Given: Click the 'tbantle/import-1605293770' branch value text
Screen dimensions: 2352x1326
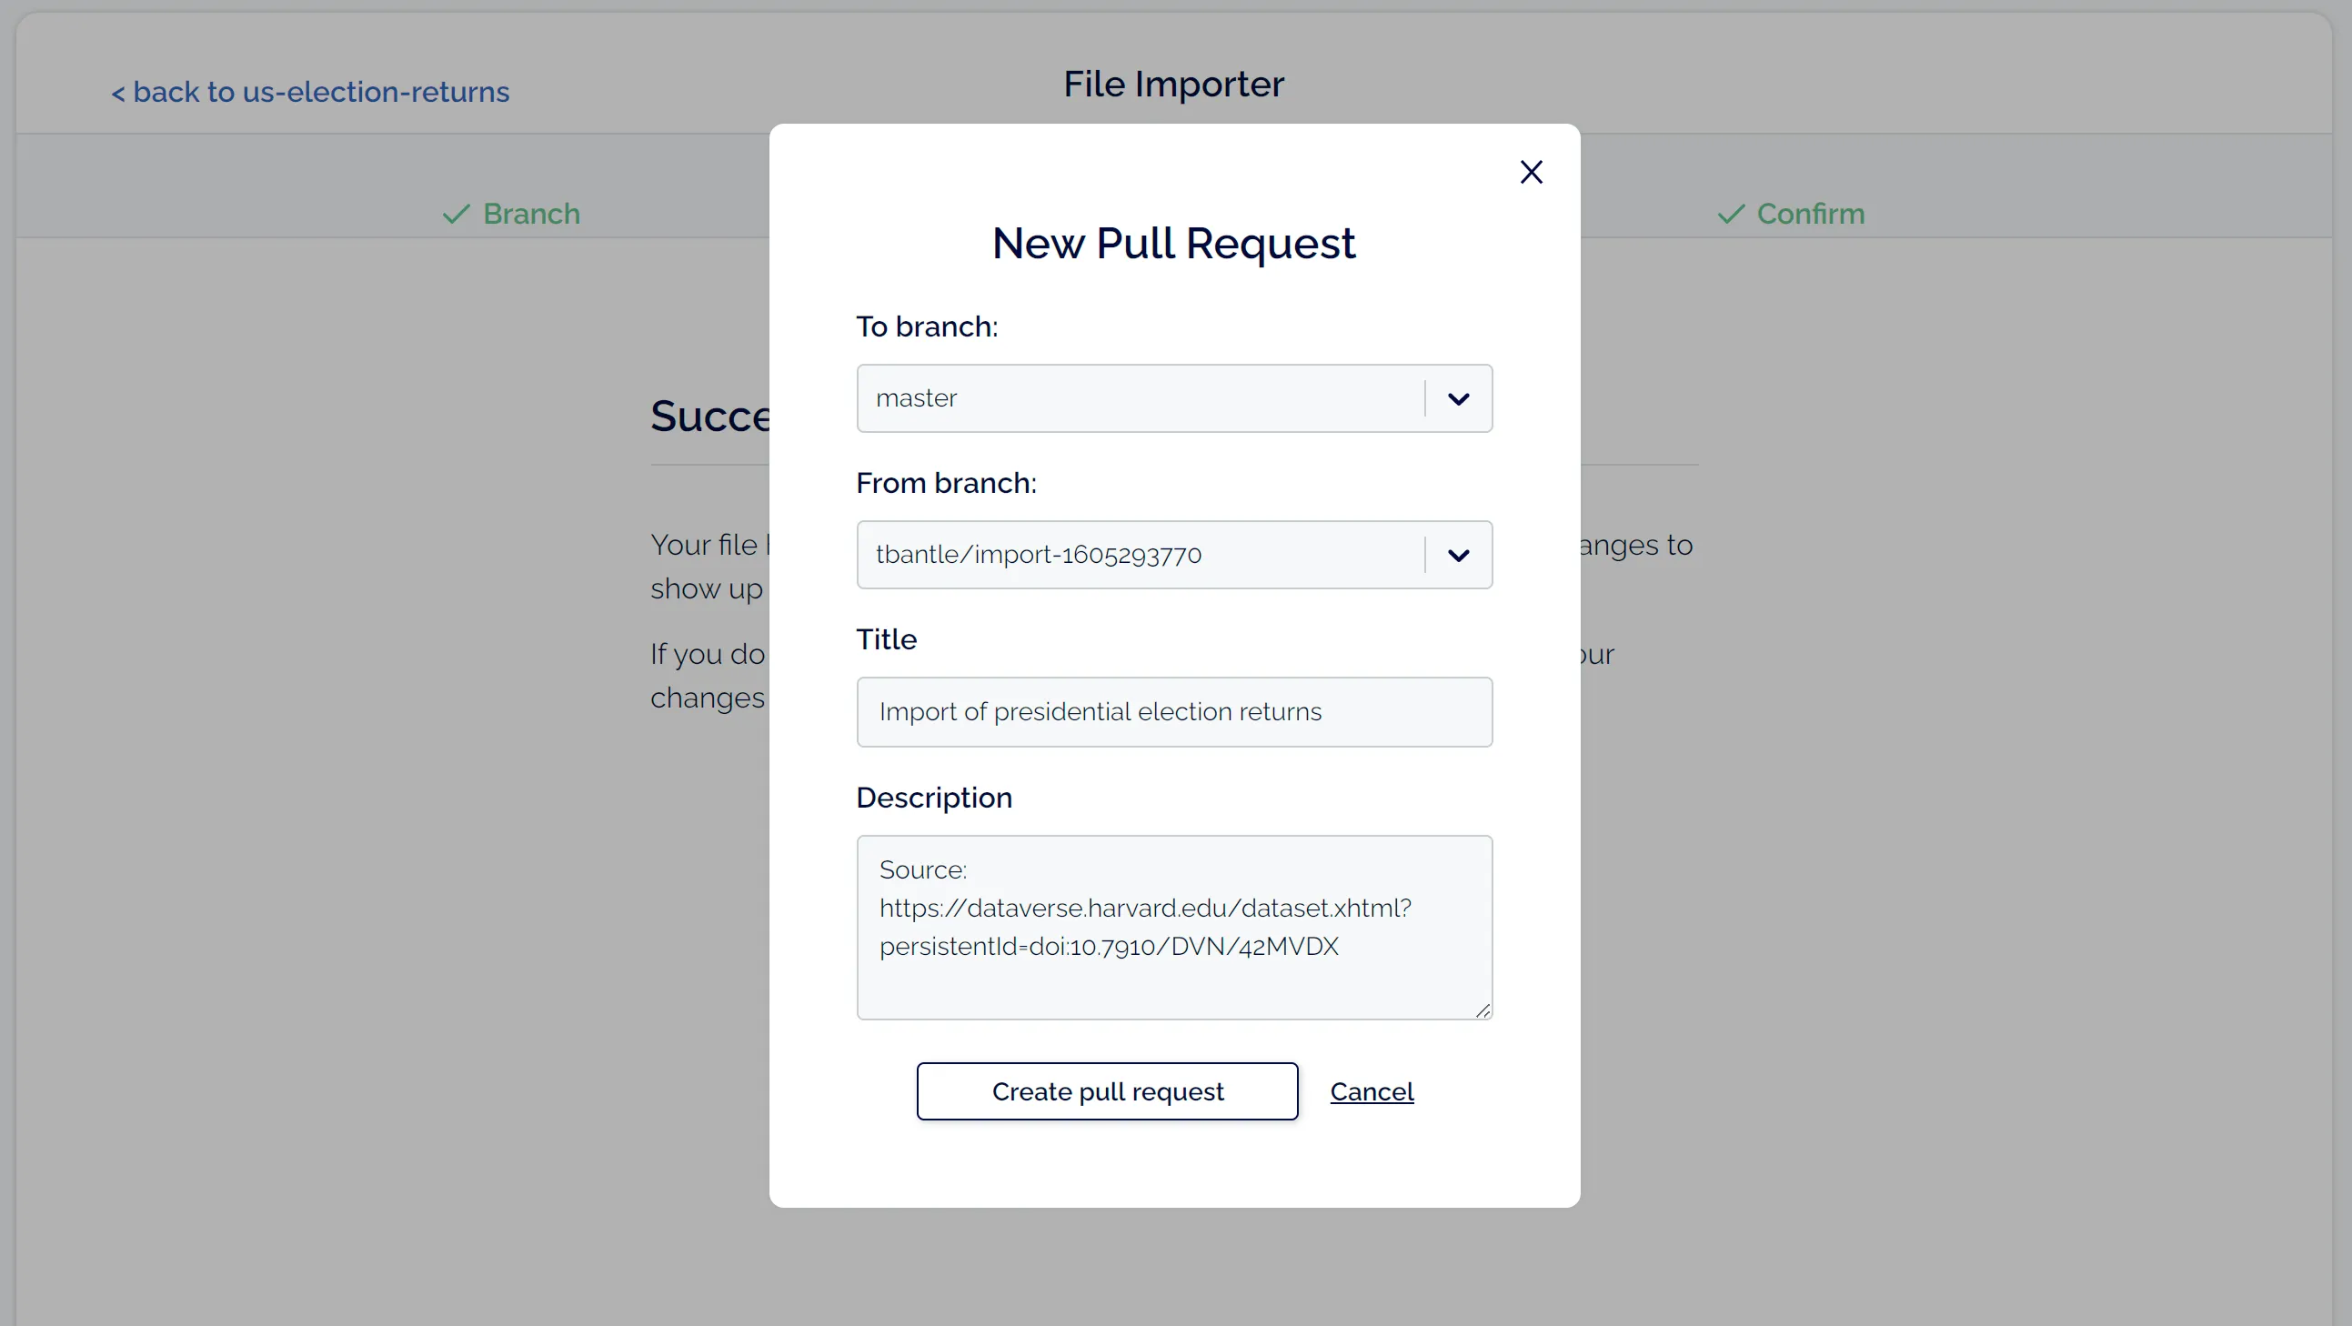Looking at the screenshot, I should click(1038, 555).
